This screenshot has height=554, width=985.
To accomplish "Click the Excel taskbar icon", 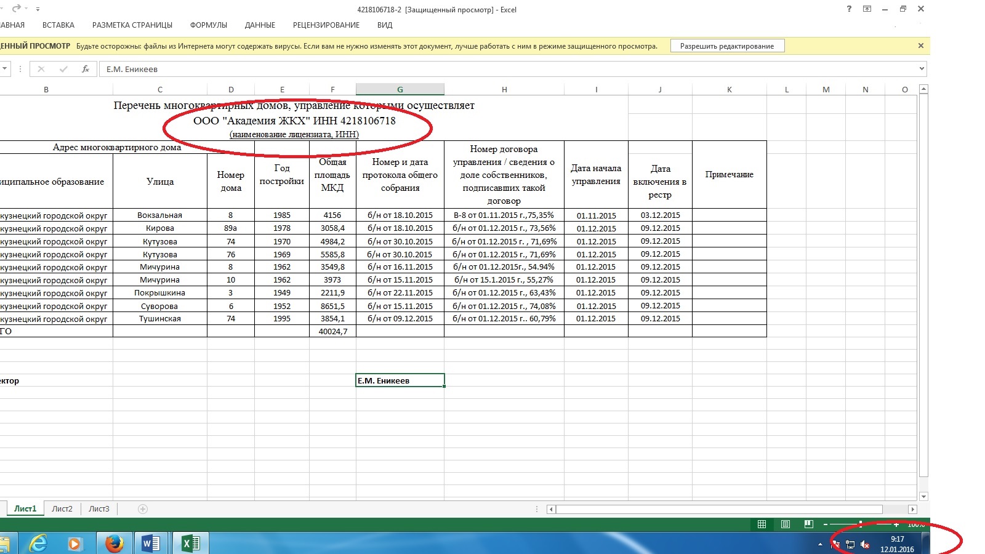I will (x=190, y=544).
